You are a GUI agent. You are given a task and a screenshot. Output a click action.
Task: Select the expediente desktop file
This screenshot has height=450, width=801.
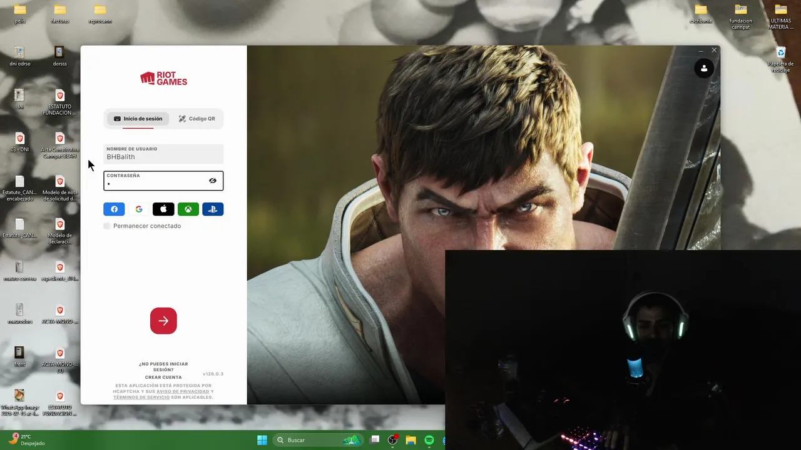60,271
